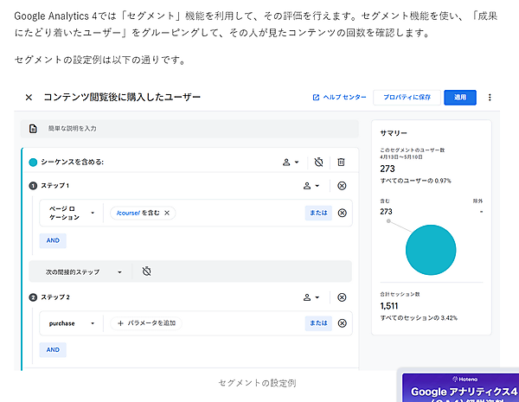
Task: Remove the ページ ロケーション condition row
Action: (x=342, y=213)
